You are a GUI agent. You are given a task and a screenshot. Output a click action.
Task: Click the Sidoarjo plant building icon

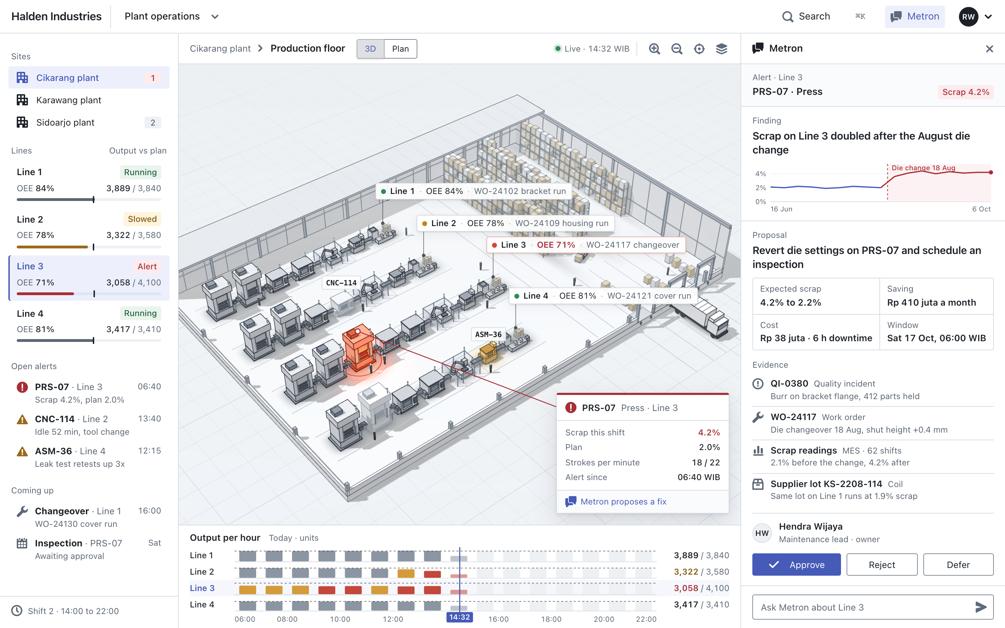pyautogui.click(x=22, y=122)
